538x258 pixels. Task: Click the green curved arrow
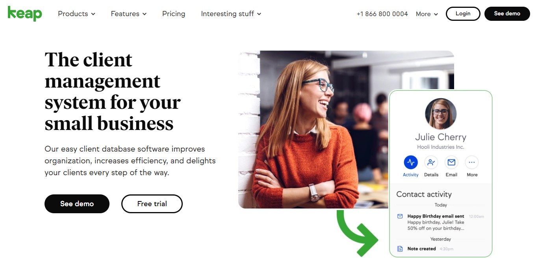tap(357, 233)
